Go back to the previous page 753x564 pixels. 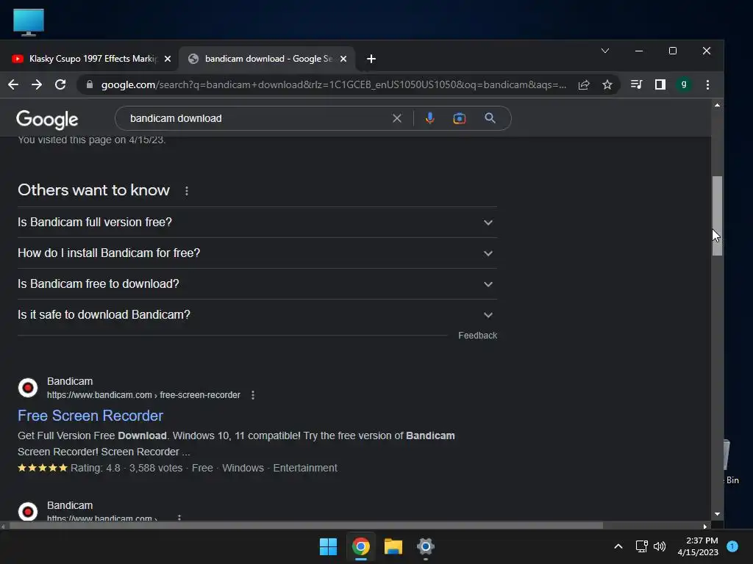(x=13, y=85)
